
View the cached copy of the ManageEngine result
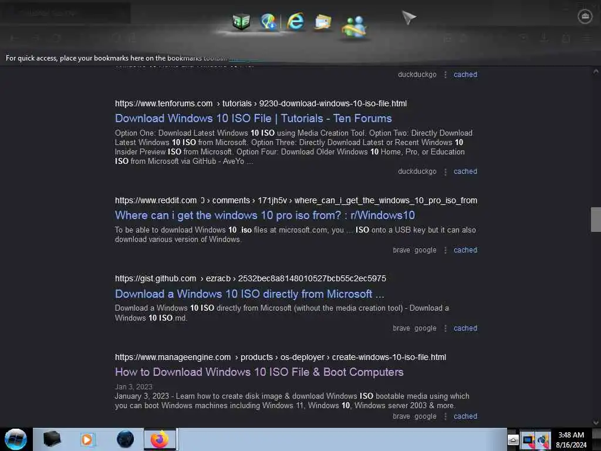465,416
